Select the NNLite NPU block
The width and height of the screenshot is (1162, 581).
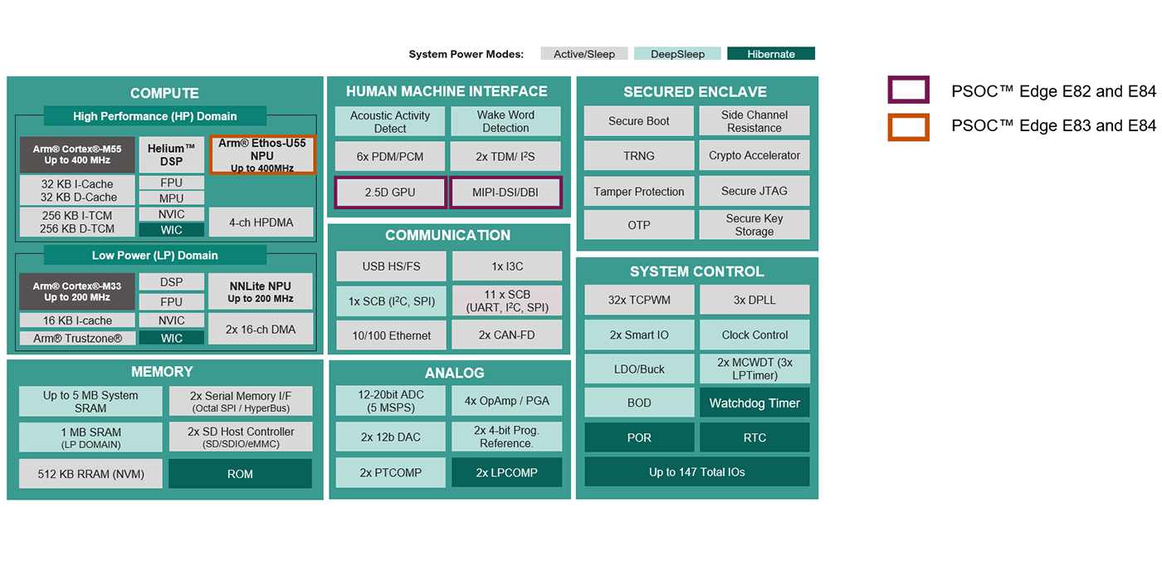coord(261,291)
